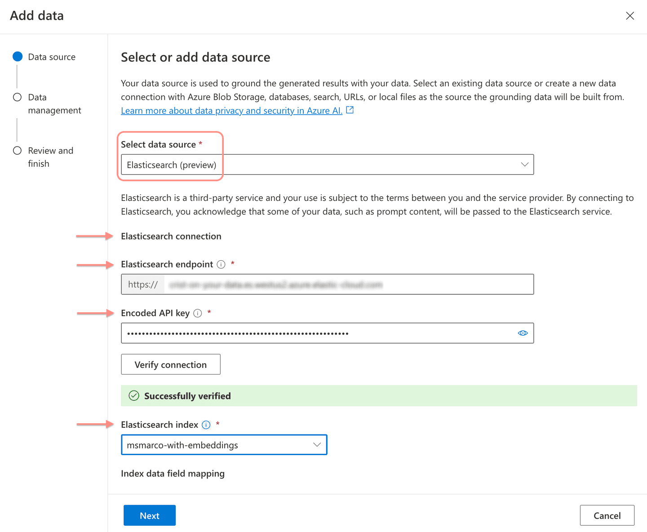Close the Add data dialog with the X
Image resolution: width=647 pixels, height=532 pixels.
pyautogui.click(x=630, y=16)
